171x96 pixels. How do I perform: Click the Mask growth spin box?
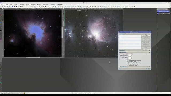pyautogui.click(x=130, y=57)
